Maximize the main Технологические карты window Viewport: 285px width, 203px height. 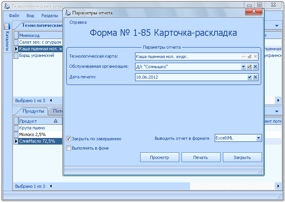[260, 5]
